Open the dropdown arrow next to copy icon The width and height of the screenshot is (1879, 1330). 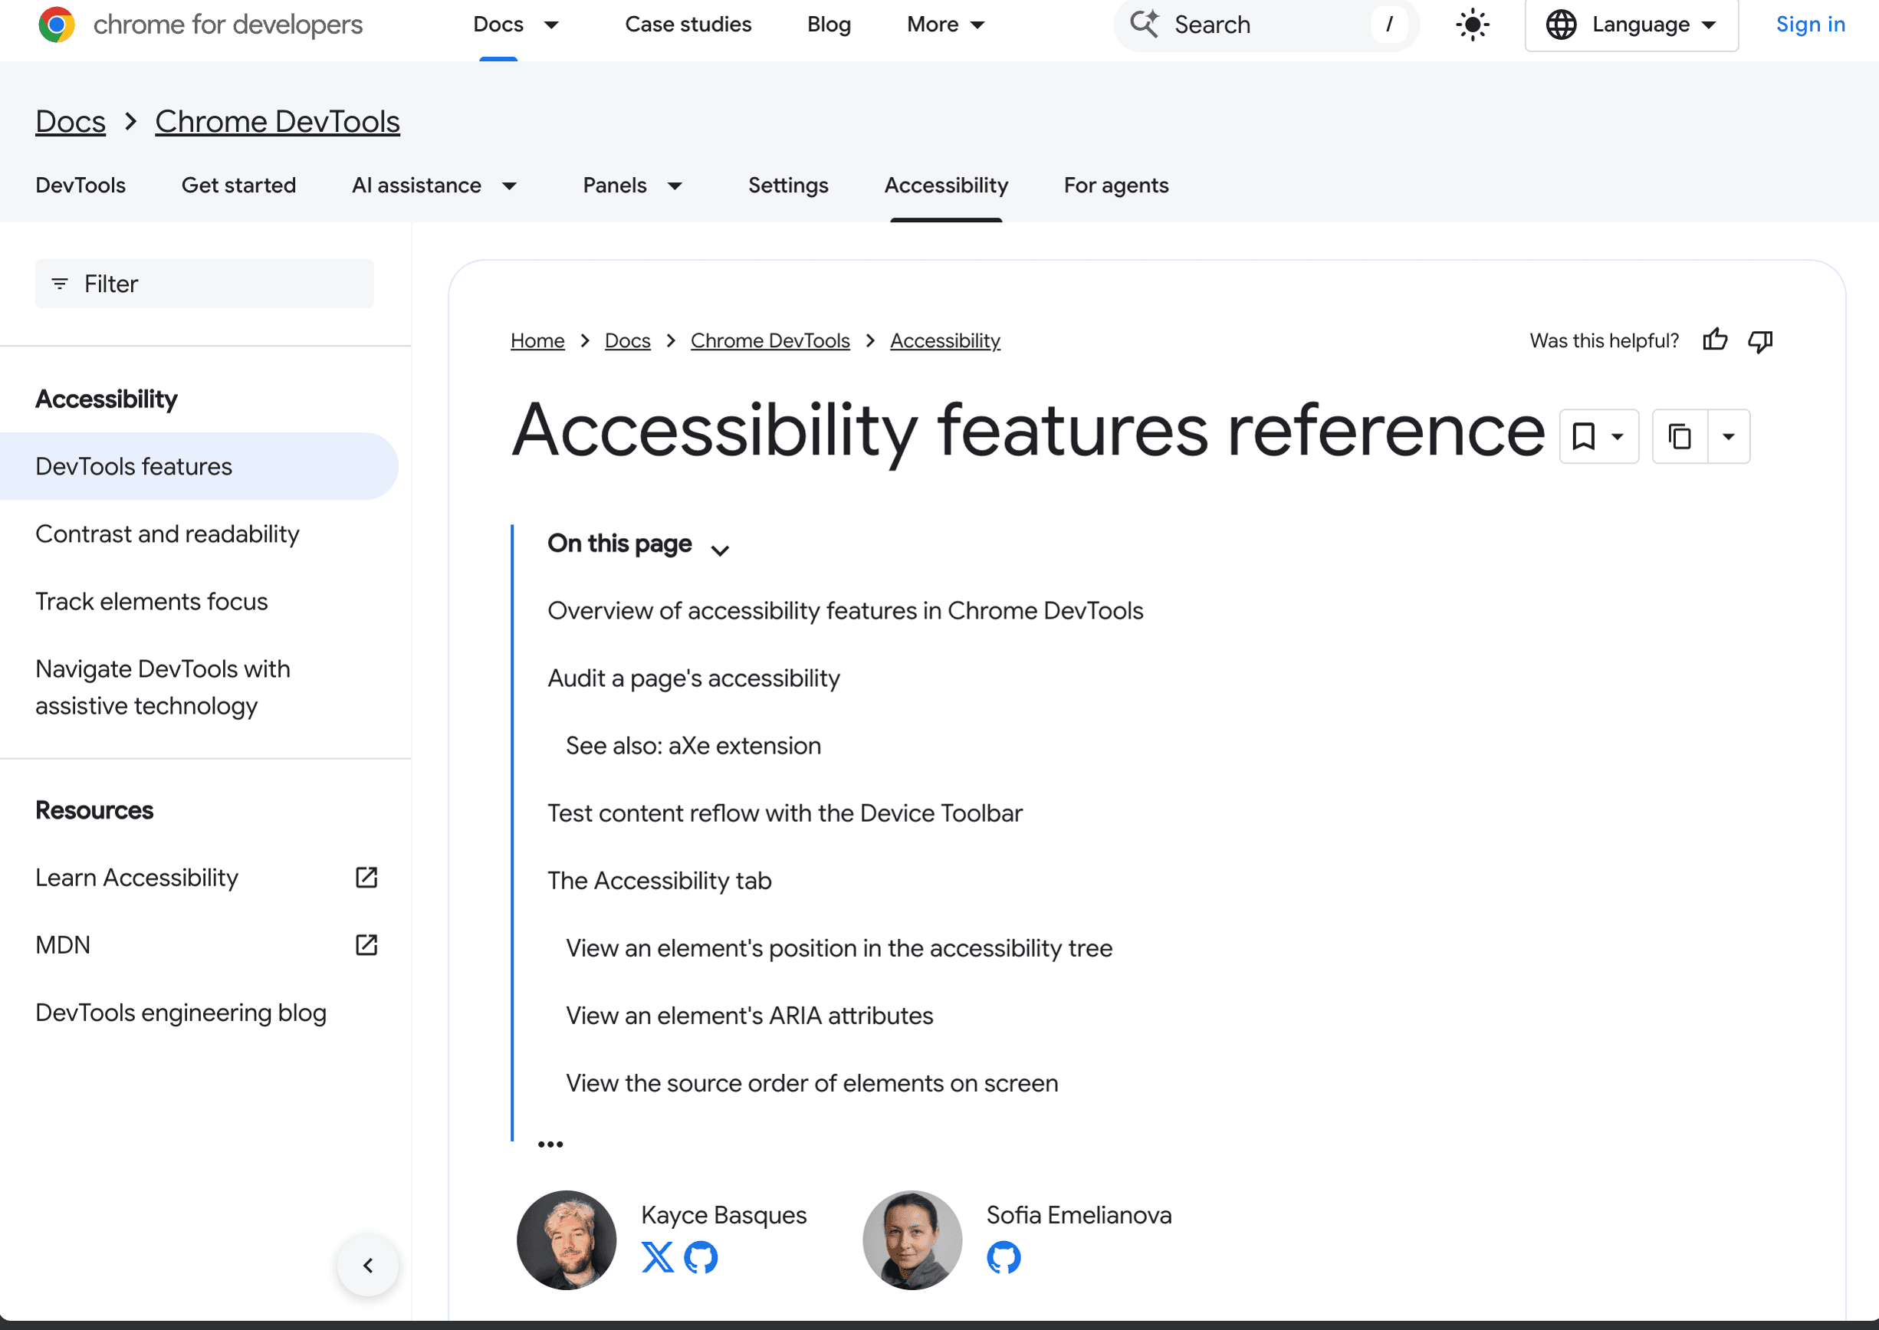click(1728, 436)
